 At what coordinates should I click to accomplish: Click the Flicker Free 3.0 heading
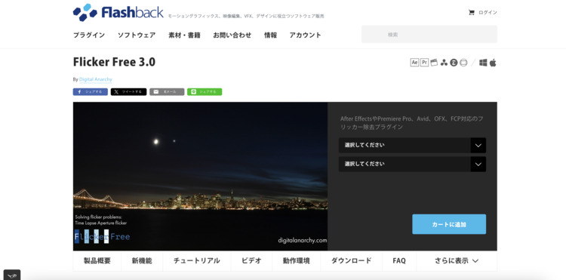(x=114, y=62)
